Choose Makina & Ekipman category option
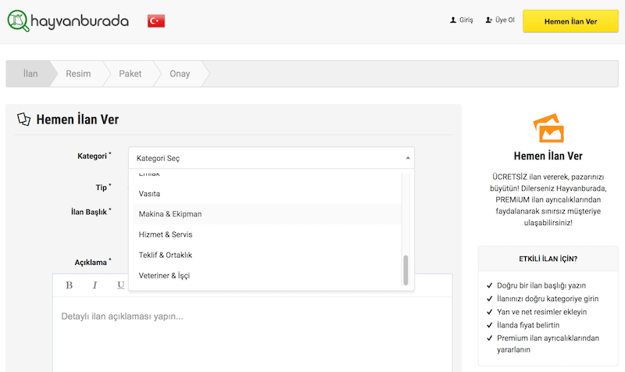 pos(170,214)
